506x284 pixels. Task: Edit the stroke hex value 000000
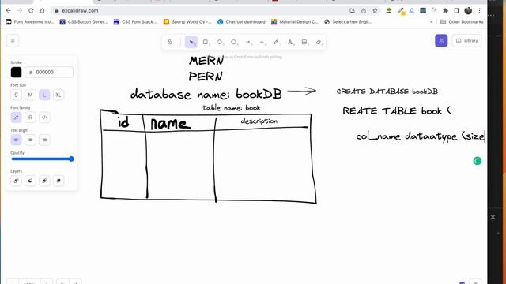(49, 72)
